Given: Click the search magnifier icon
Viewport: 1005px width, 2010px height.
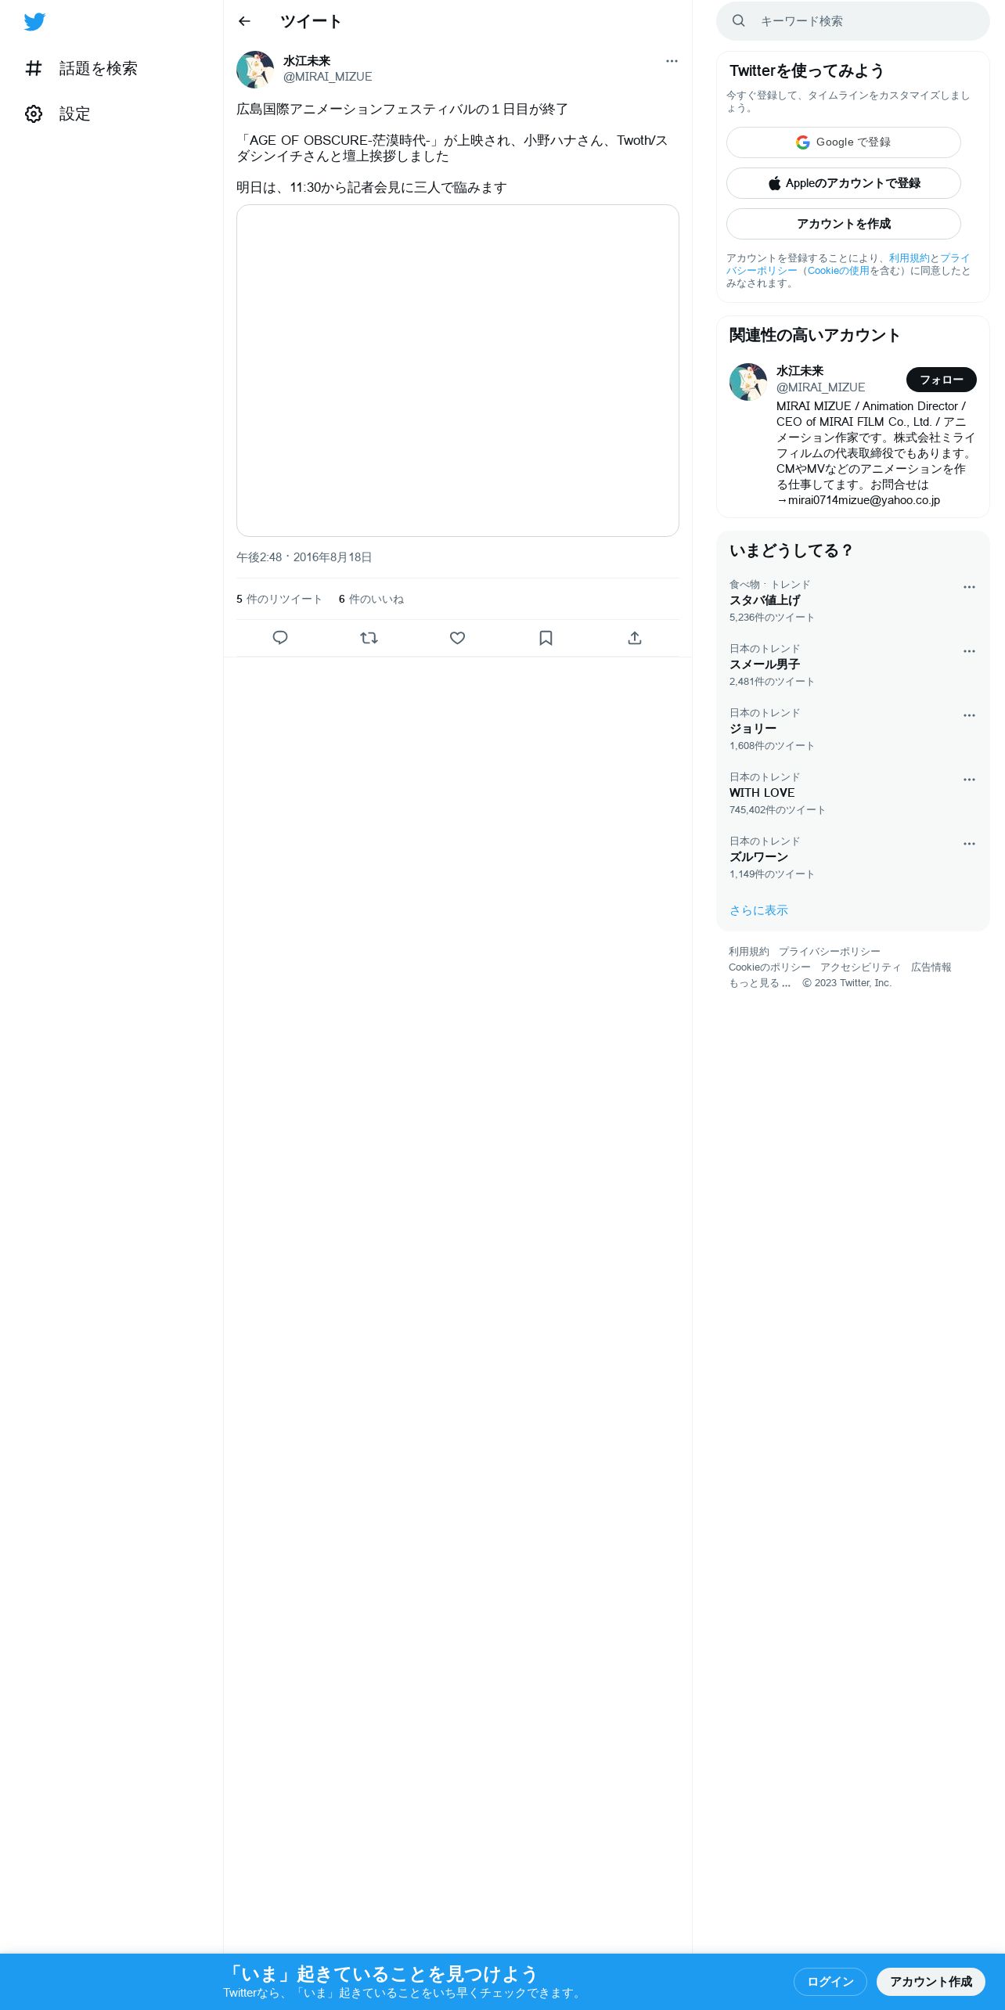Looking at the screenshot, I should coord(738,21).
